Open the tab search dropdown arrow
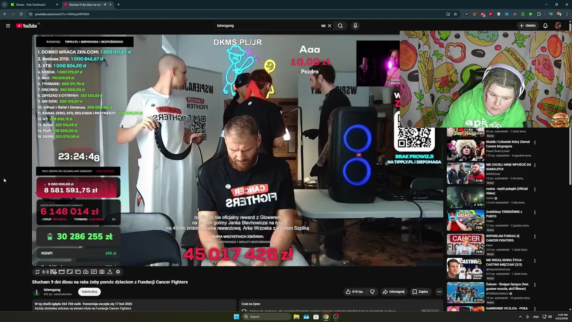 click(x=4, y=4)
